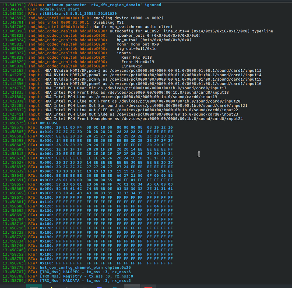
Task: Click 'Handle vga_switcheroo audio client' message
Action: point(133,27)
